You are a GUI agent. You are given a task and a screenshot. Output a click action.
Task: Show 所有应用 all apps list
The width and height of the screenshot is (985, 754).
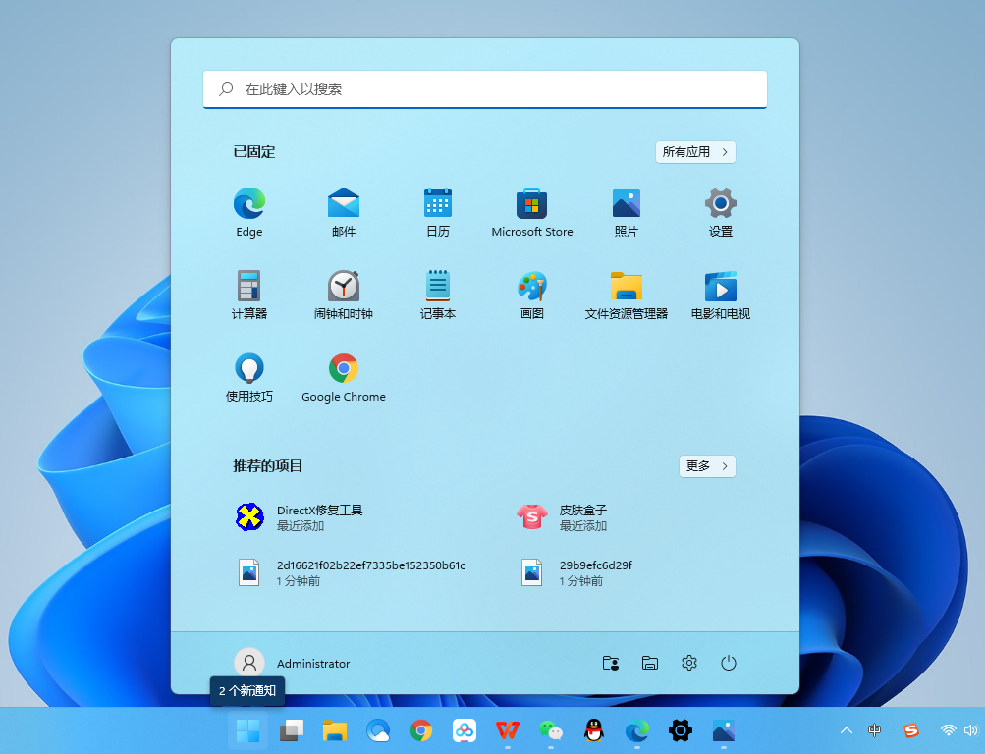point(695,152)
